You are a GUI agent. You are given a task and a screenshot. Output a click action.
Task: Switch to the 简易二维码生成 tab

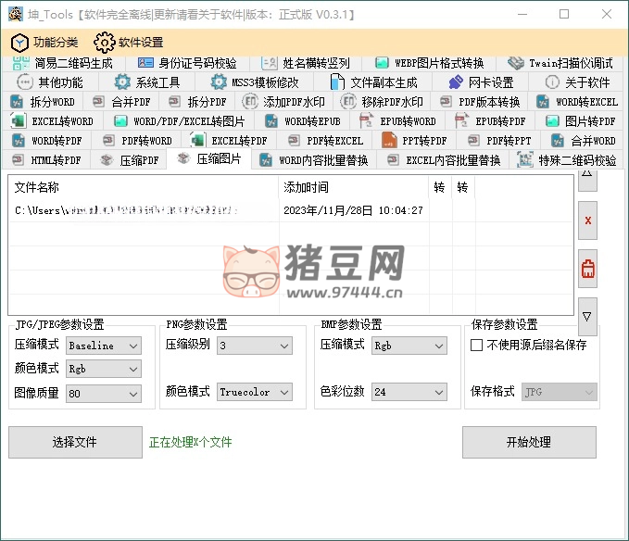coord(63,63)
